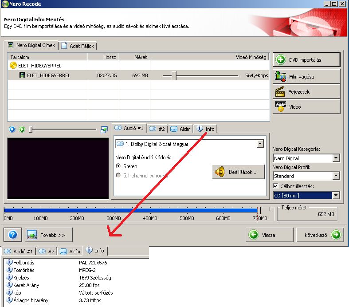Click the Tartalom column header

(47, 57)
